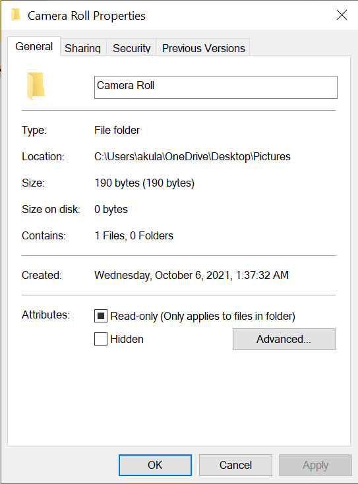Enable the Hidden attribute checkbox
This screenshot has height=484, width=358.
101,339
